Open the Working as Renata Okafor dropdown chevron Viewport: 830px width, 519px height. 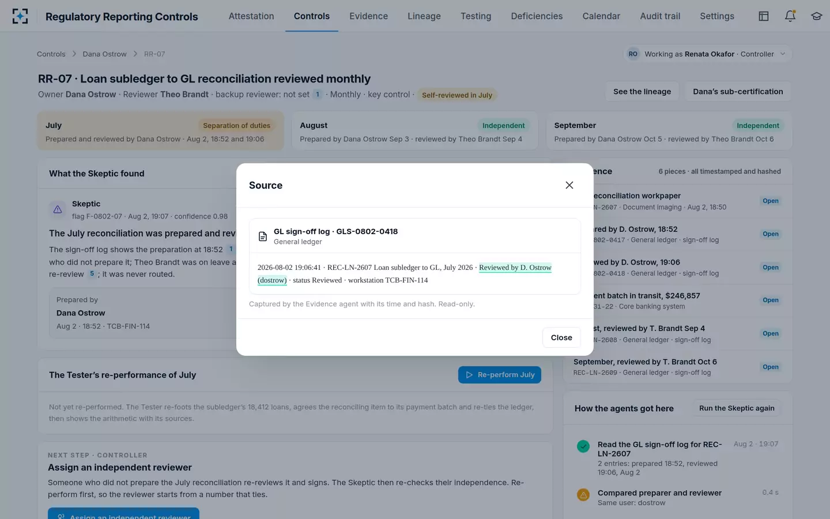(x=783, y=54)
